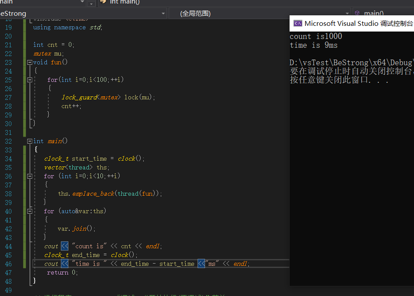This screenshot has height=296, width=414.
Task: Click the highlighted << operator before "ms" on line 46
Action: coord(202,264)
